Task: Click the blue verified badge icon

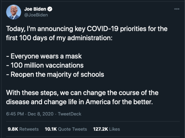Action: tap(50, 9)
